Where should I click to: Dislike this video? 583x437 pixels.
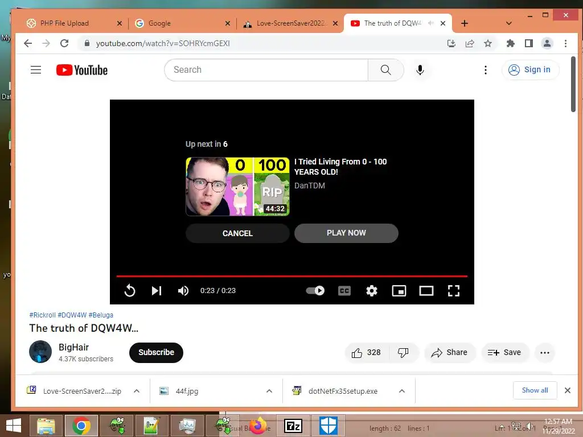point(404,353)
